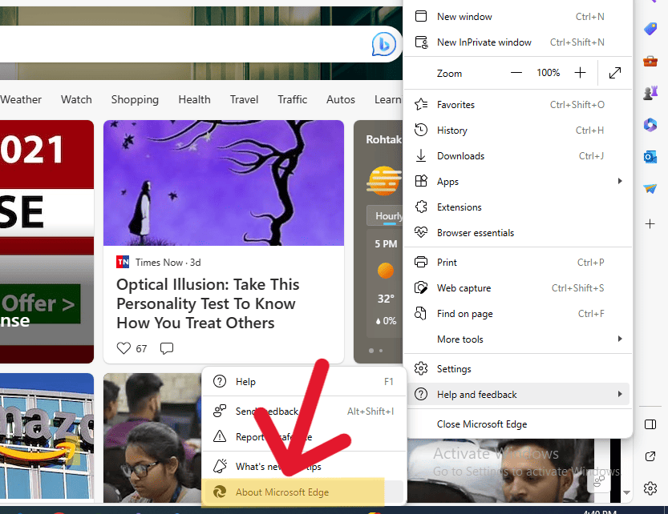The image size is (668, 514).
Task: Open the Watch feed tab
Action: pos(76,99)
